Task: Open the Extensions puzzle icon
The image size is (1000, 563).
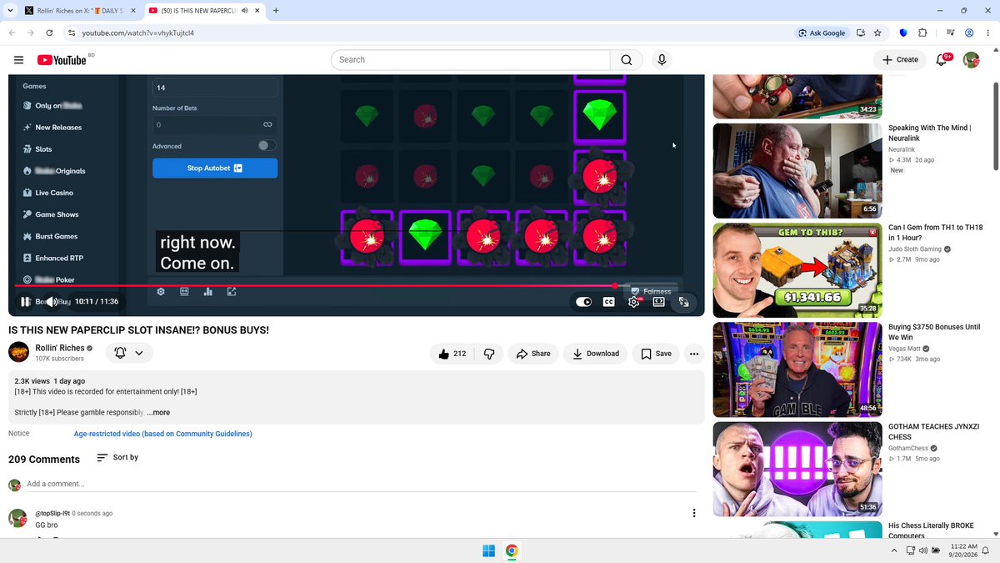Action: pos(922,33)
